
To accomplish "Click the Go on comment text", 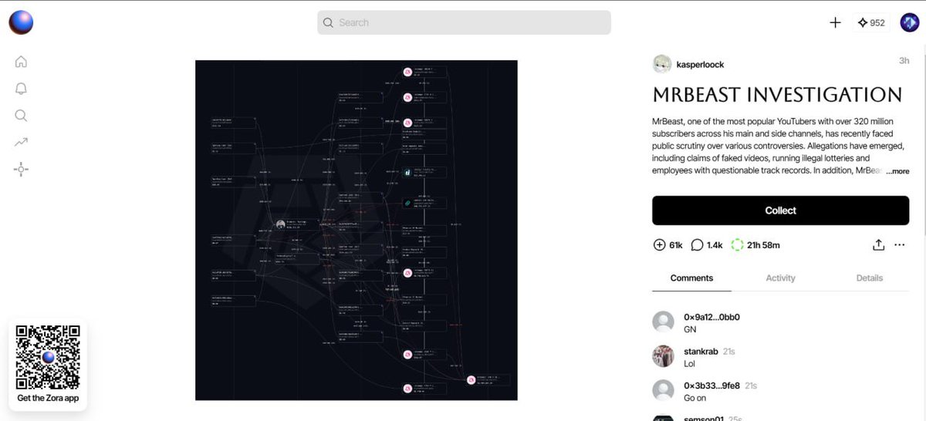I will (695, 398).
